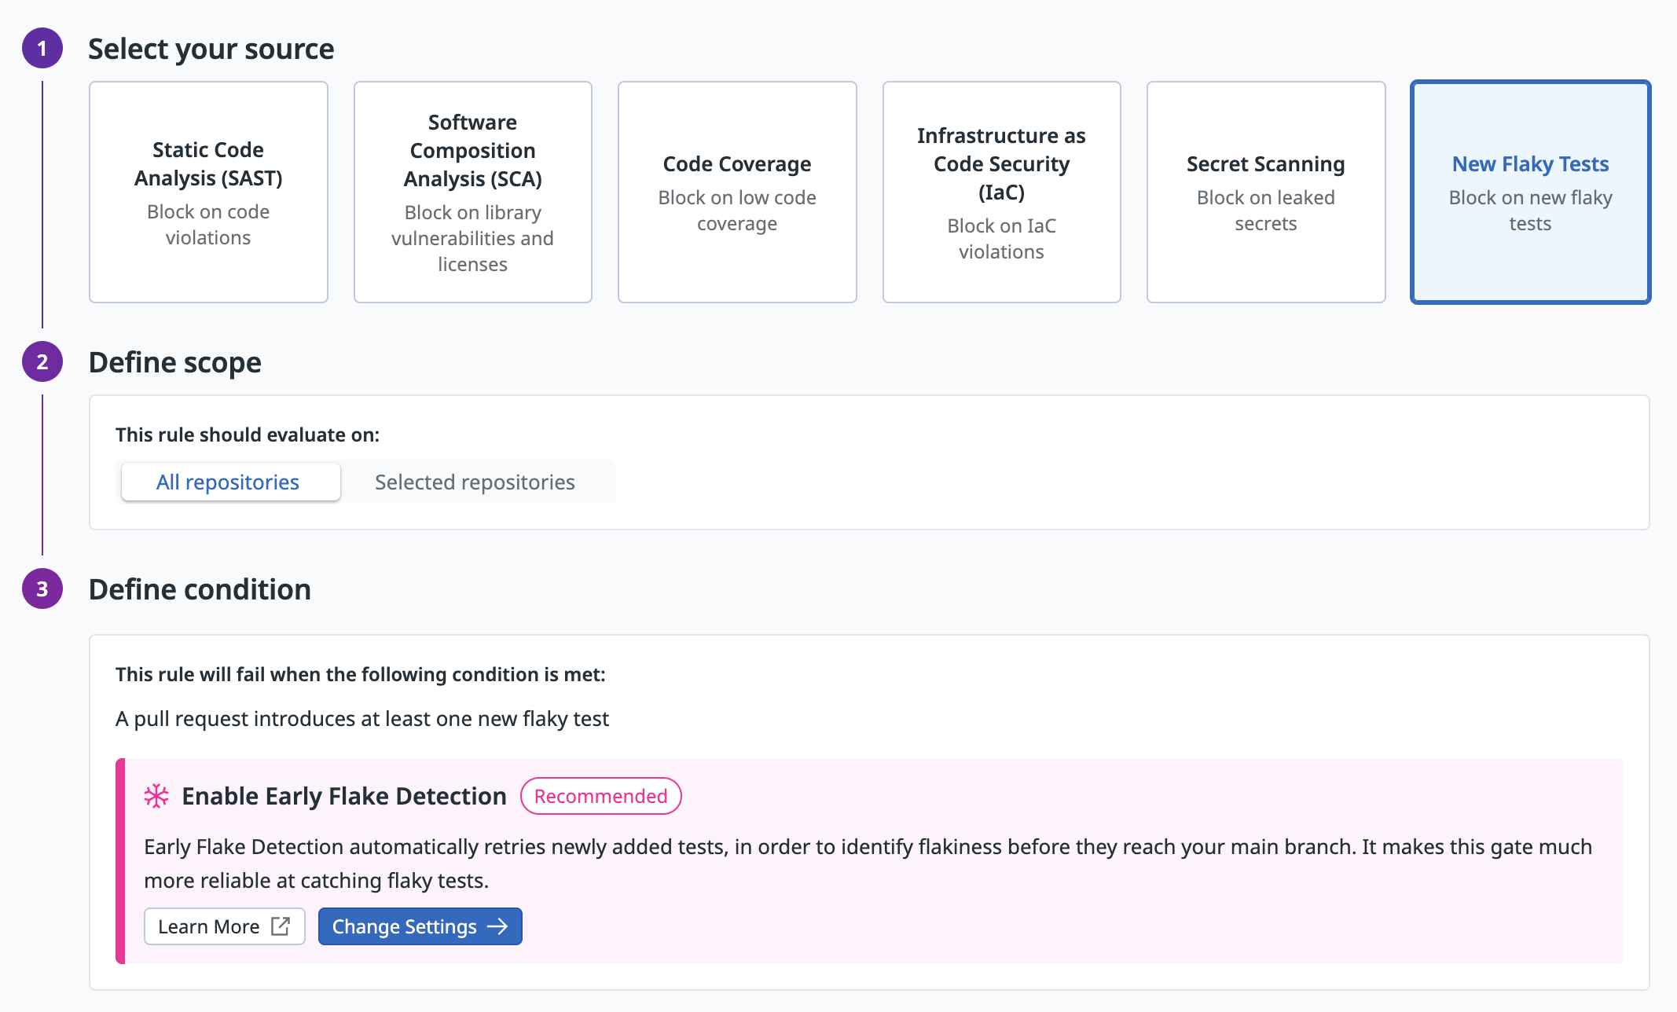The width and height of the screenshot is (1677, 1012).
Task: Open the Learn More link
Action: [x=209, y=926]
